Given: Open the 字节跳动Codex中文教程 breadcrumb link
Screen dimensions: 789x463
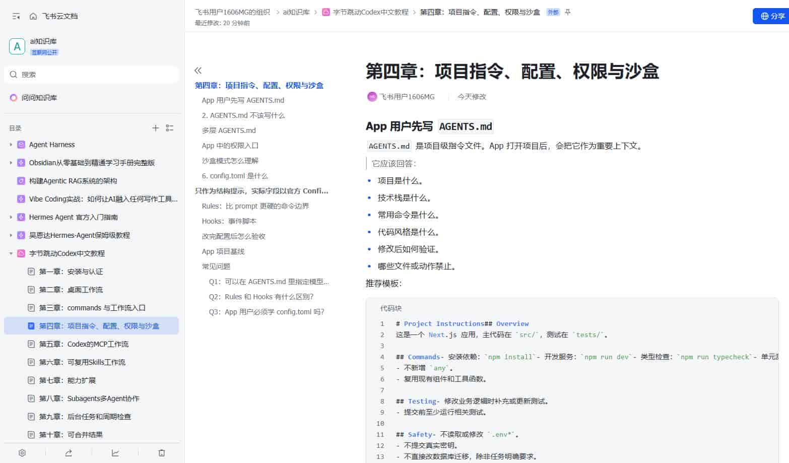Looking at the screenshot, I should (x=371, y=12).
